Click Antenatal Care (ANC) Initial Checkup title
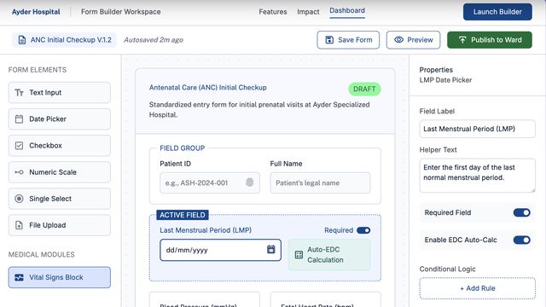Image resolution: width=546 pixels, height=307 pixels. click(208, 88)
